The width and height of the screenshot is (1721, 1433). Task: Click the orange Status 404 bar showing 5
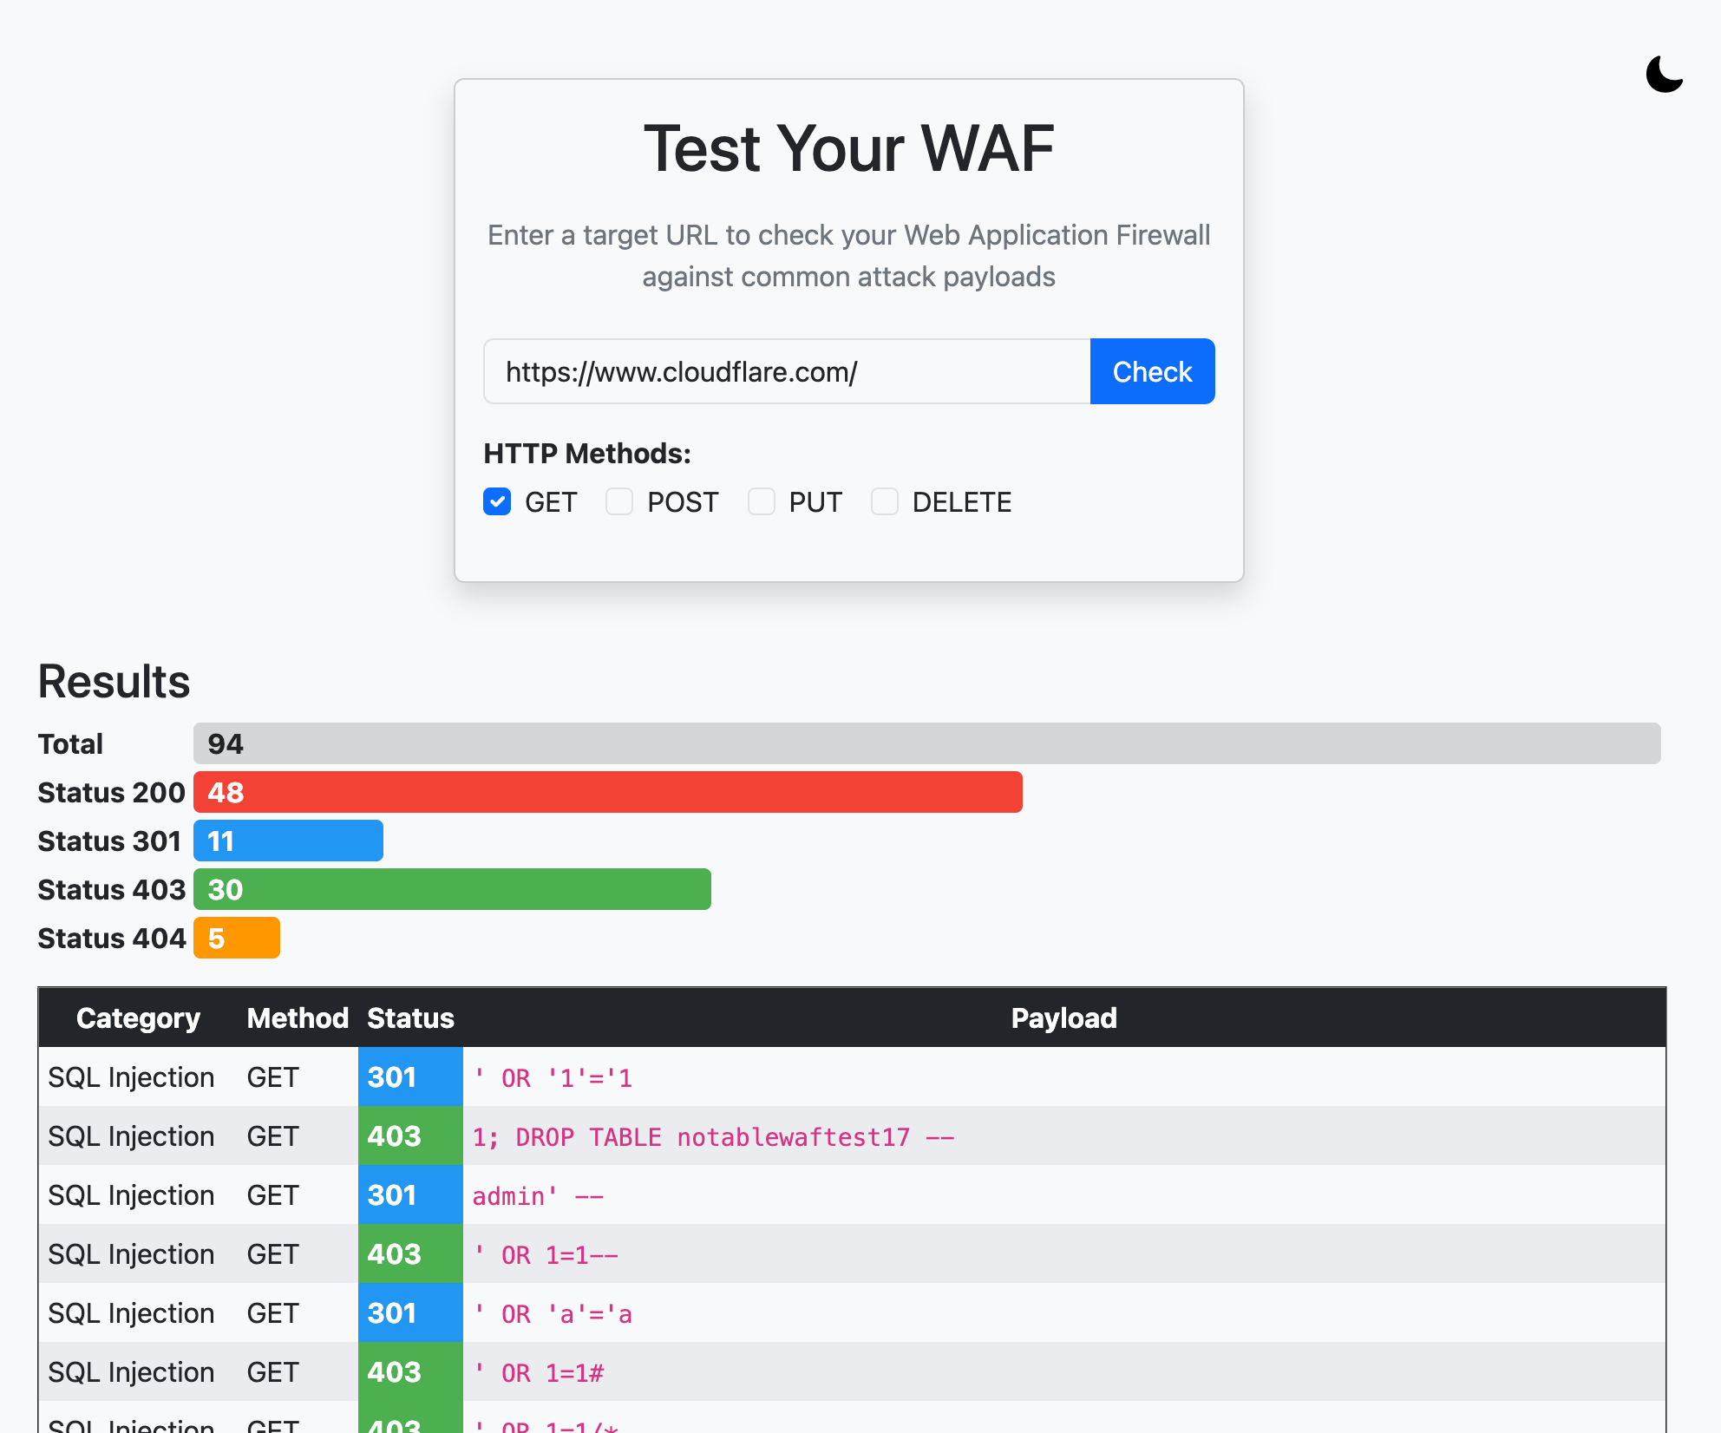coord(236,938)
